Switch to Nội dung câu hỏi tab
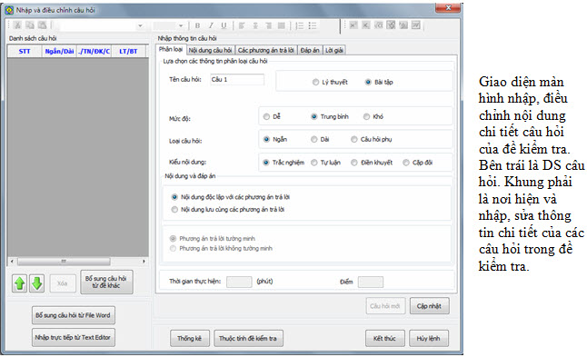The height and width of the screenshot is (357, 587). pyautogui.click(x=210, y=50)
